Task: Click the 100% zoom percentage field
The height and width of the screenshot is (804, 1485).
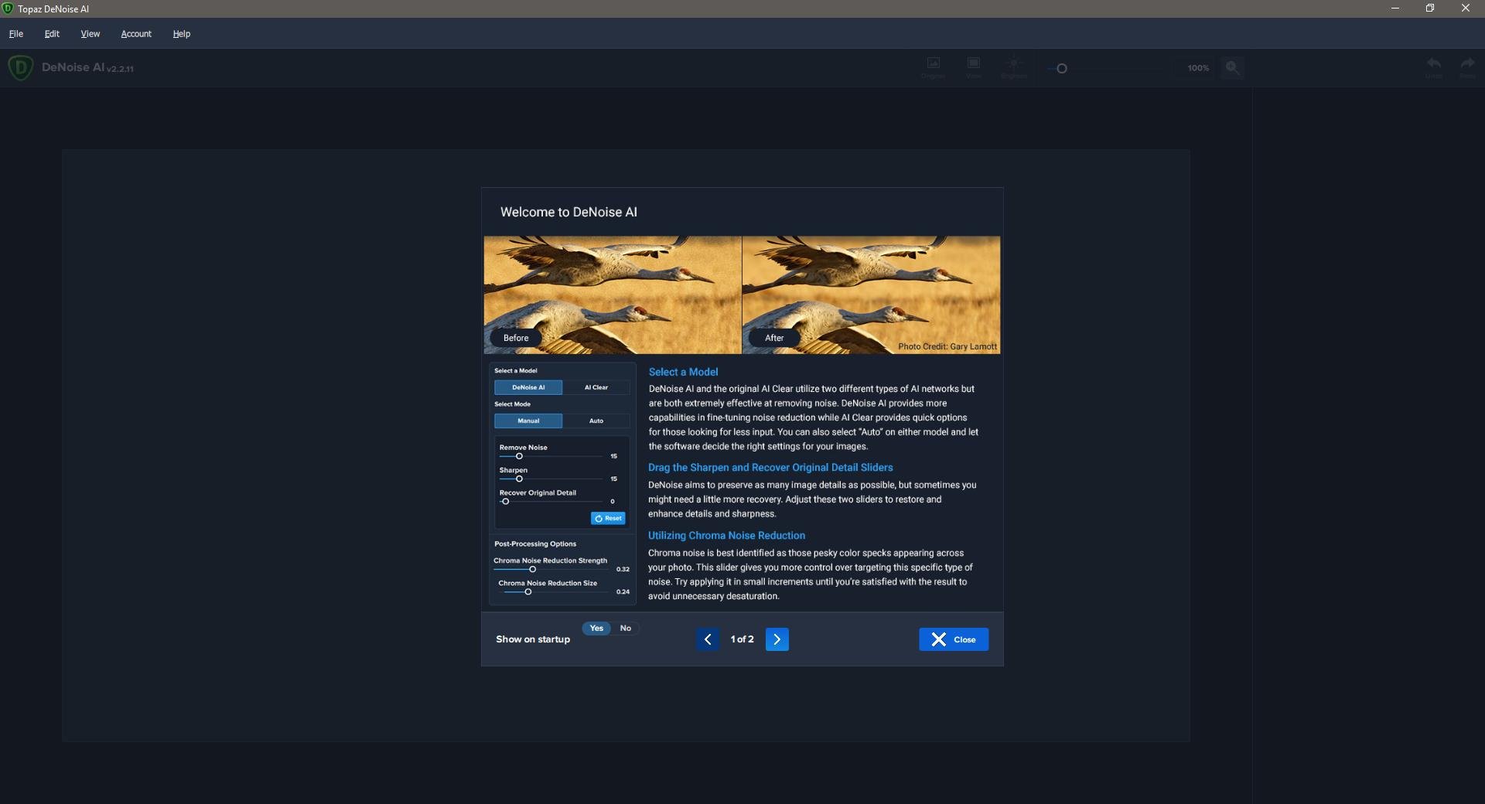Action: click(x=1198, y=68)
